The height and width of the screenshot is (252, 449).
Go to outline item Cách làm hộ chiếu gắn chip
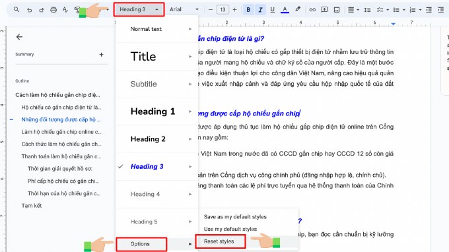57,95
